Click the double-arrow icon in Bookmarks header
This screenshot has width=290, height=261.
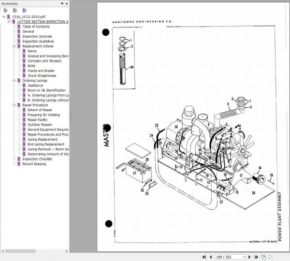(62, 3)
